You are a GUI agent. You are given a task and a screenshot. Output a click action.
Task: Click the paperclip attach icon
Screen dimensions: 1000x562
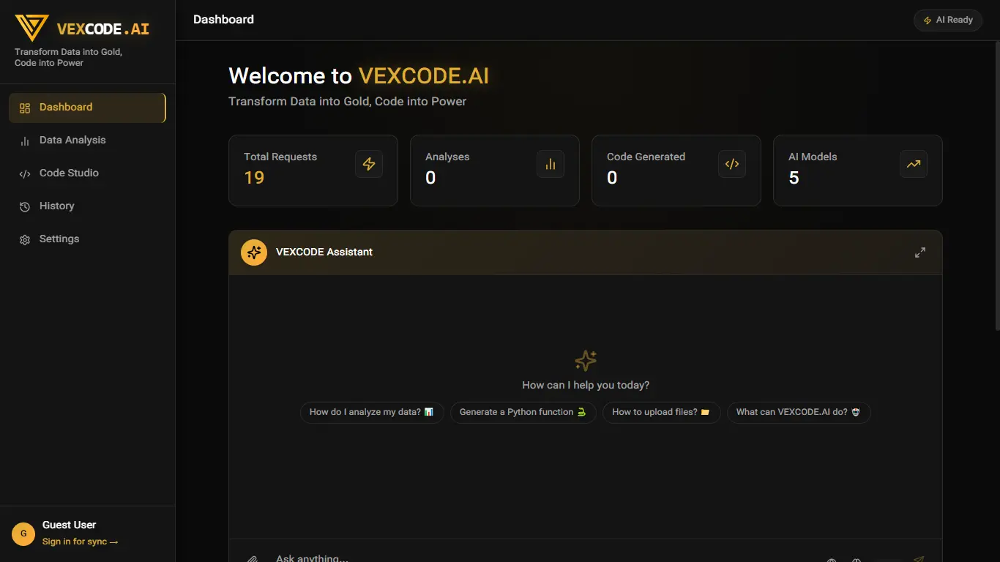click(252, 559)
